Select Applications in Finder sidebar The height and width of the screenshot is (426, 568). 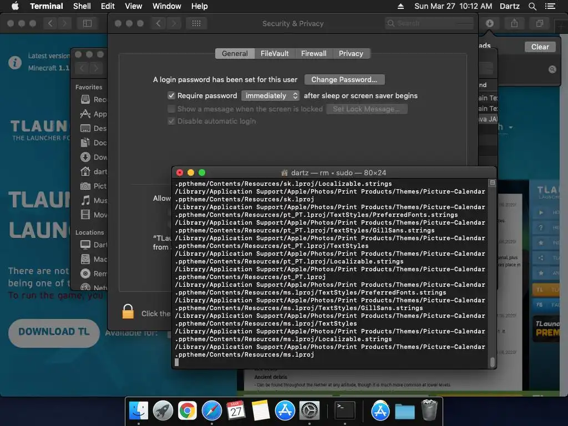point(93,114)
